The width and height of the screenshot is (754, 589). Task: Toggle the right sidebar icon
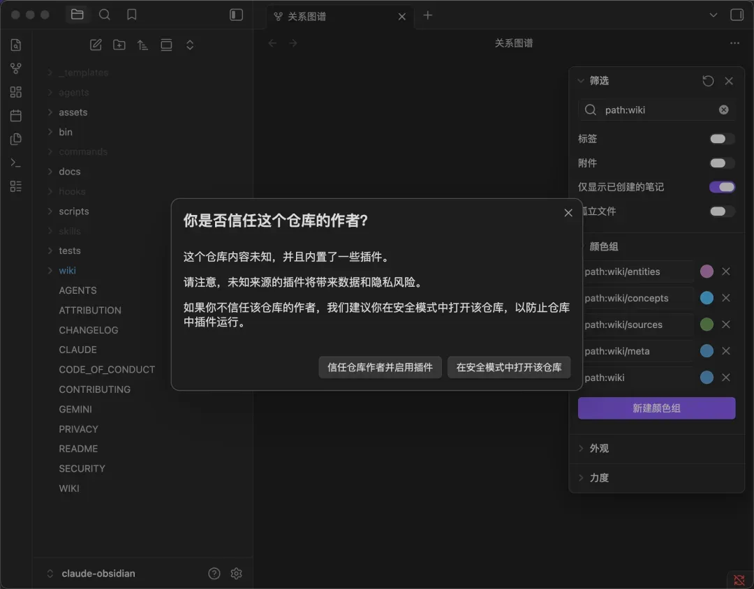pos(737,15)
